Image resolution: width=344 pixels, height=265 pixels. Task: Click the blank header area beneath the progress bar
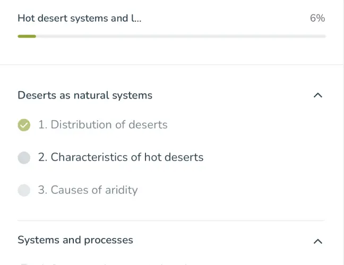(x=172, y=51)
